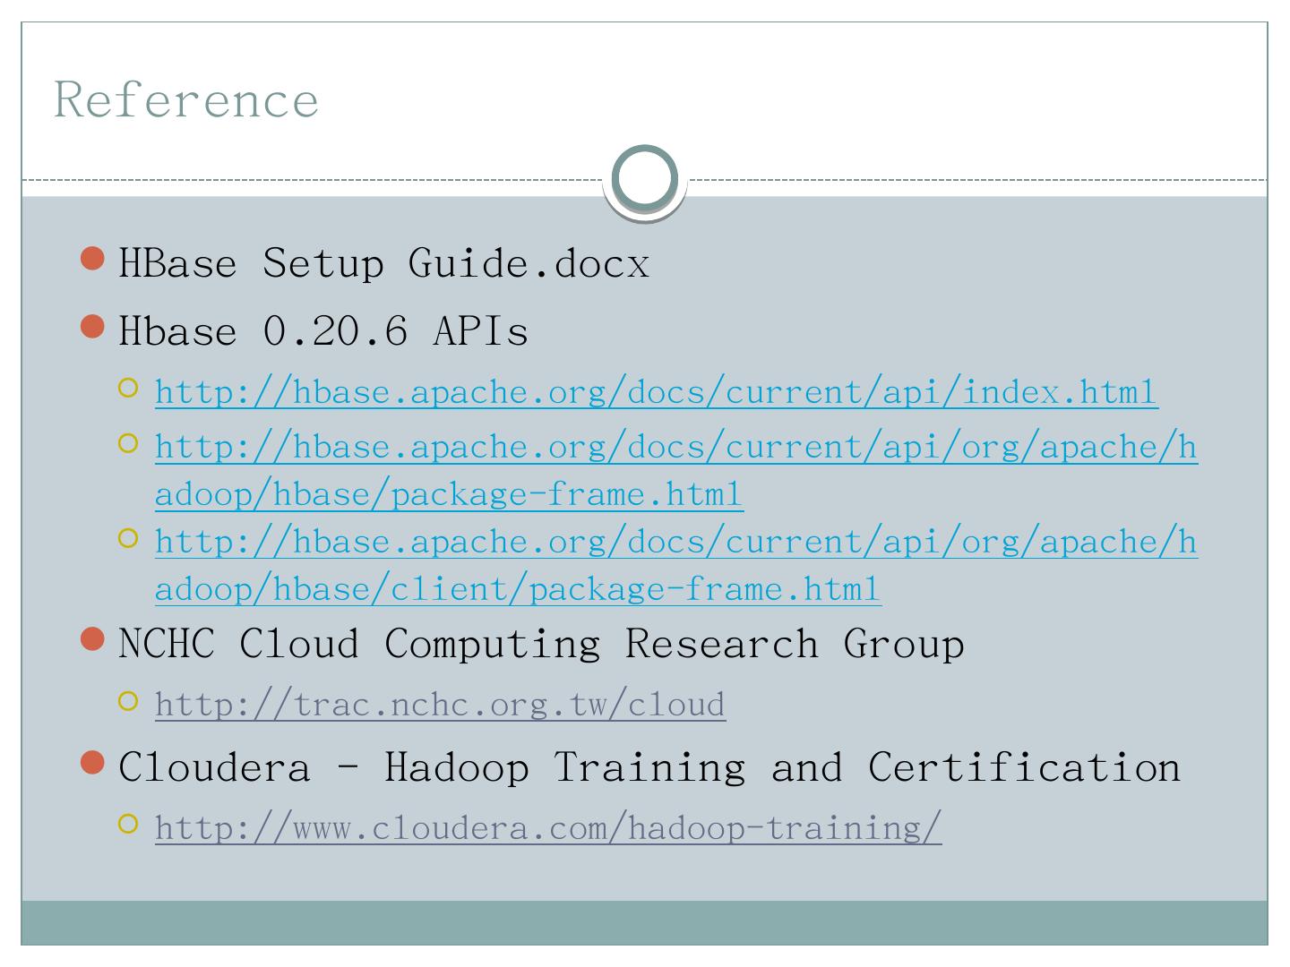Click the teal footer bar of the slide
Screen dimensions: 1290x967
tap(645, 922)
